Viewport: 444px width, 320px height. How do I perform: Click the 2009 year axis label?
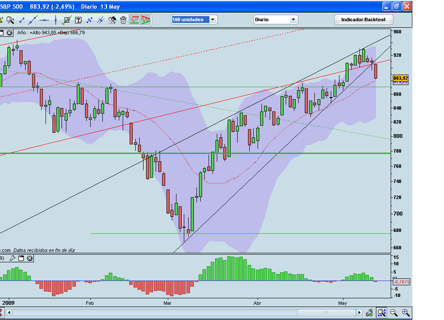(x=8, y=303)
